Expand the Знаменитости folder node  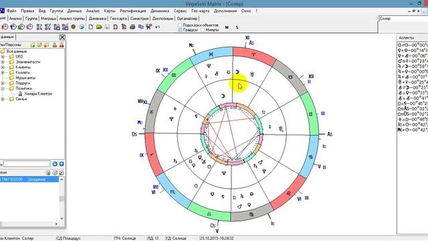pyautogui.click(x=3, y=62)
